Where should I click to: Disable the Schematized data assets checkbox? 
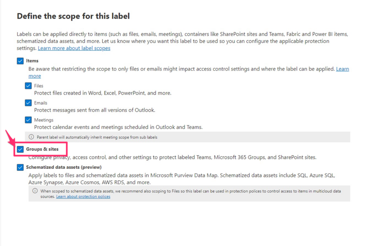point(20,167)
